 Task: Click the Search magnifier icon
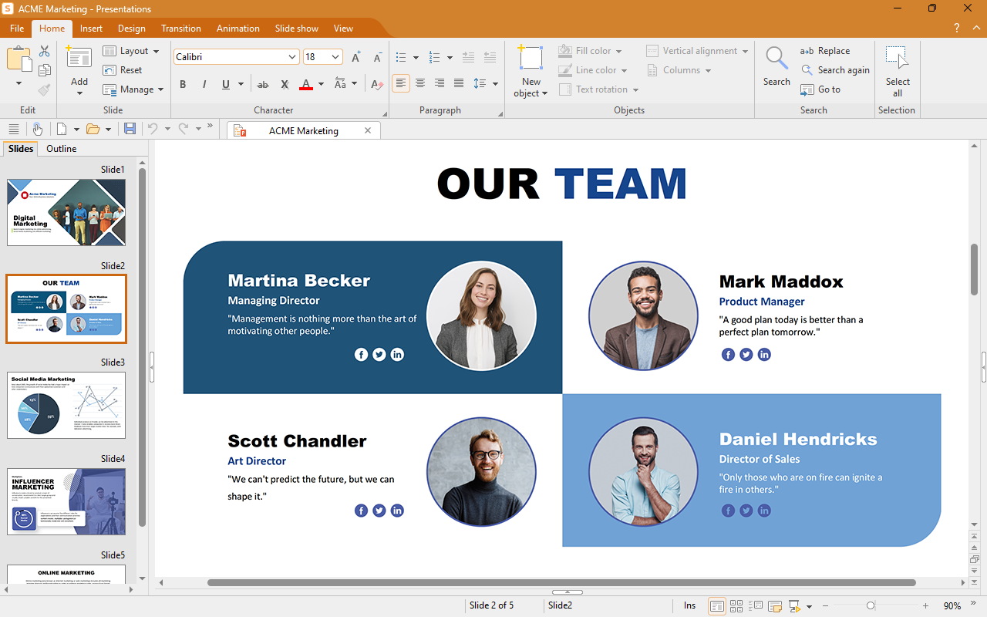[x=776, y=59]
